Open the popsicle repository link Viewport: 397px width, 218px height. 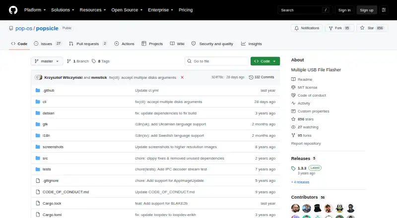tap(47, 28)
